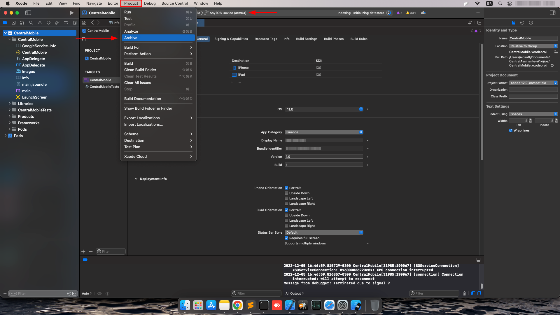The width and height of the screenshot is (560, 315).
Task: Open the All Output console selector
Action: coord(295,293)
